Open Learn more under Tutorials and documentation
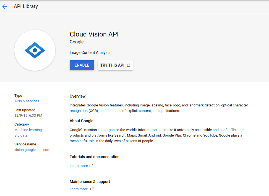 point(79,166)
